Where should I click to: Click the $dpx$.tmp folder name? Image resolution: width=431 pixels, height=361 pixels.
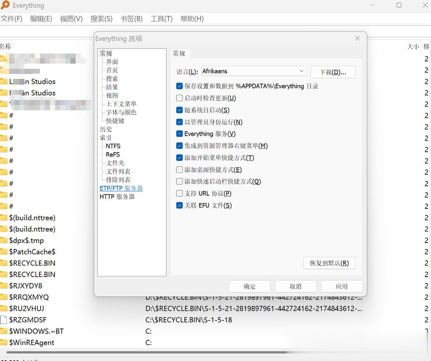27,240
